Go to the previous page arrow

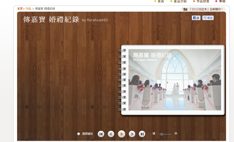[111, 134]
